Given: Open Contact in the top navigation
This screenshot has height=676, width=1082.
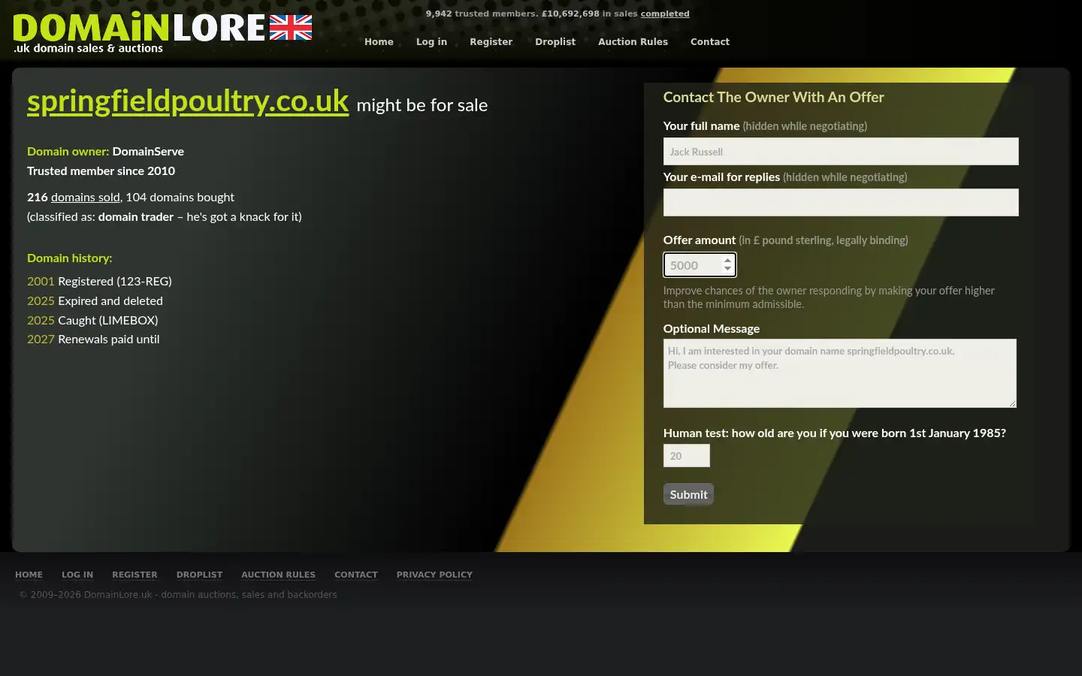Looking at the screenshot, I should [x=710, y=42].
